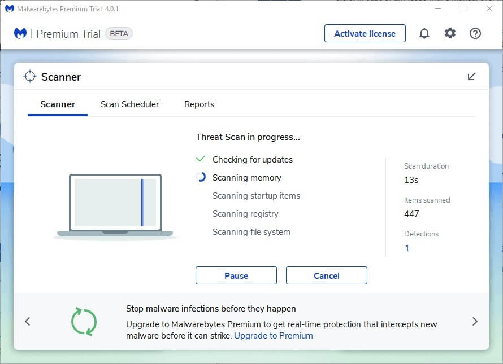
Task: Click the items scanned value 447
Action: point(411,214)
